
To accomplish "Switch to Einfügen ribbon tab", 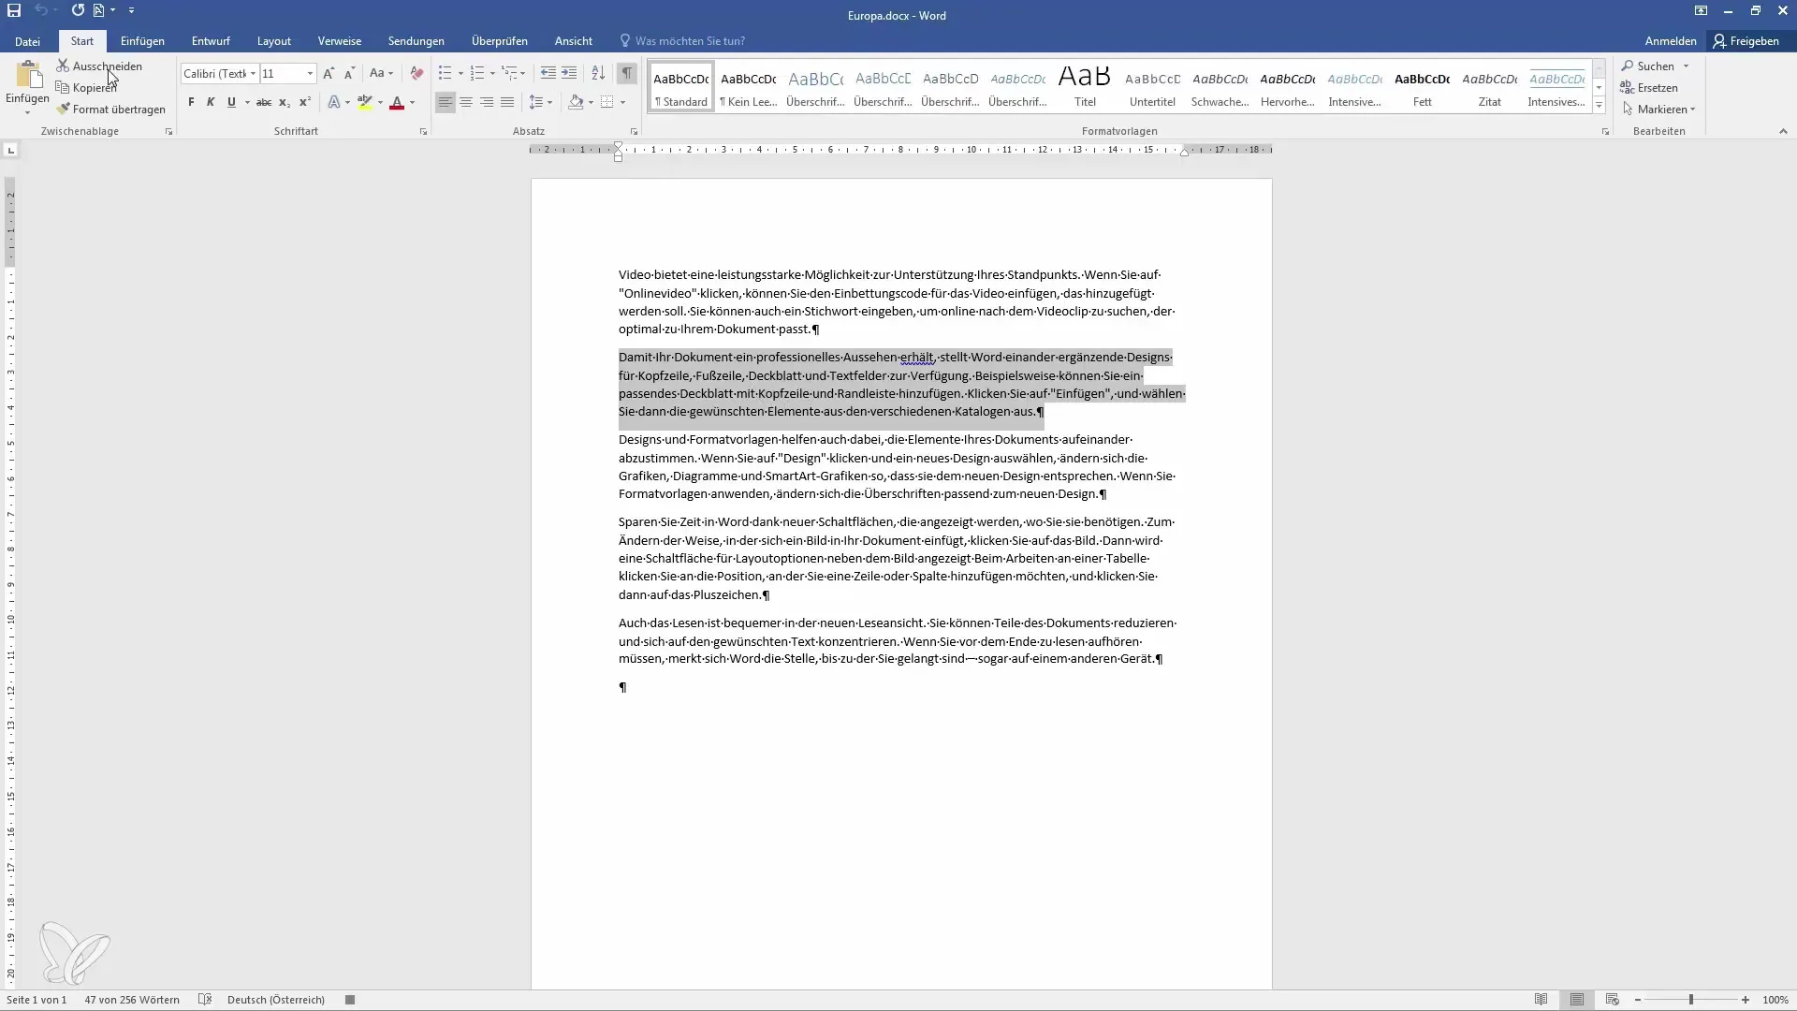I will coord(142,41).
